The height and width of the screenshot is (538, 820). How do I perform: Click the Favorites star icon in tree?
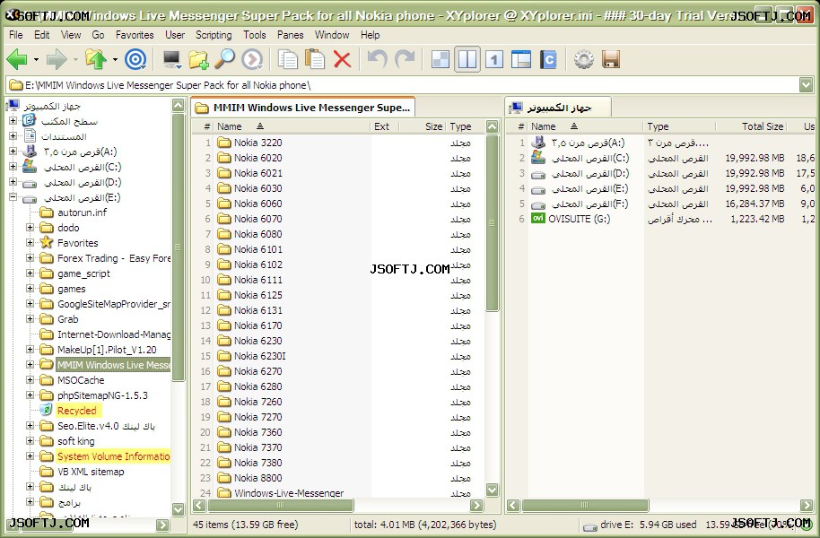pyautogui.click(x=47, y=243)
